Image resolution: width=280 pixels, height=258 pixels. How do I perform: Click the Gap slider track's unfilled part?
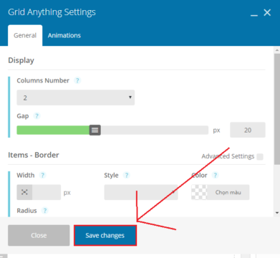[155, 130]
